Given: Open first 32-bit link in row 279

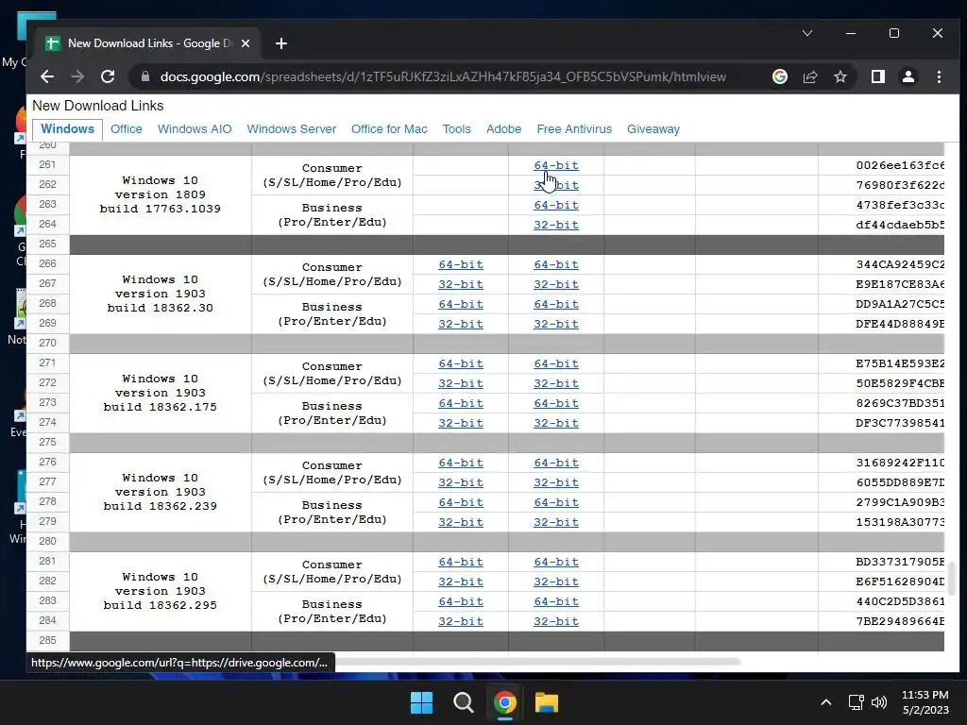Looking at the screenshot, I should pyautogui.click(x=461, y=522).
